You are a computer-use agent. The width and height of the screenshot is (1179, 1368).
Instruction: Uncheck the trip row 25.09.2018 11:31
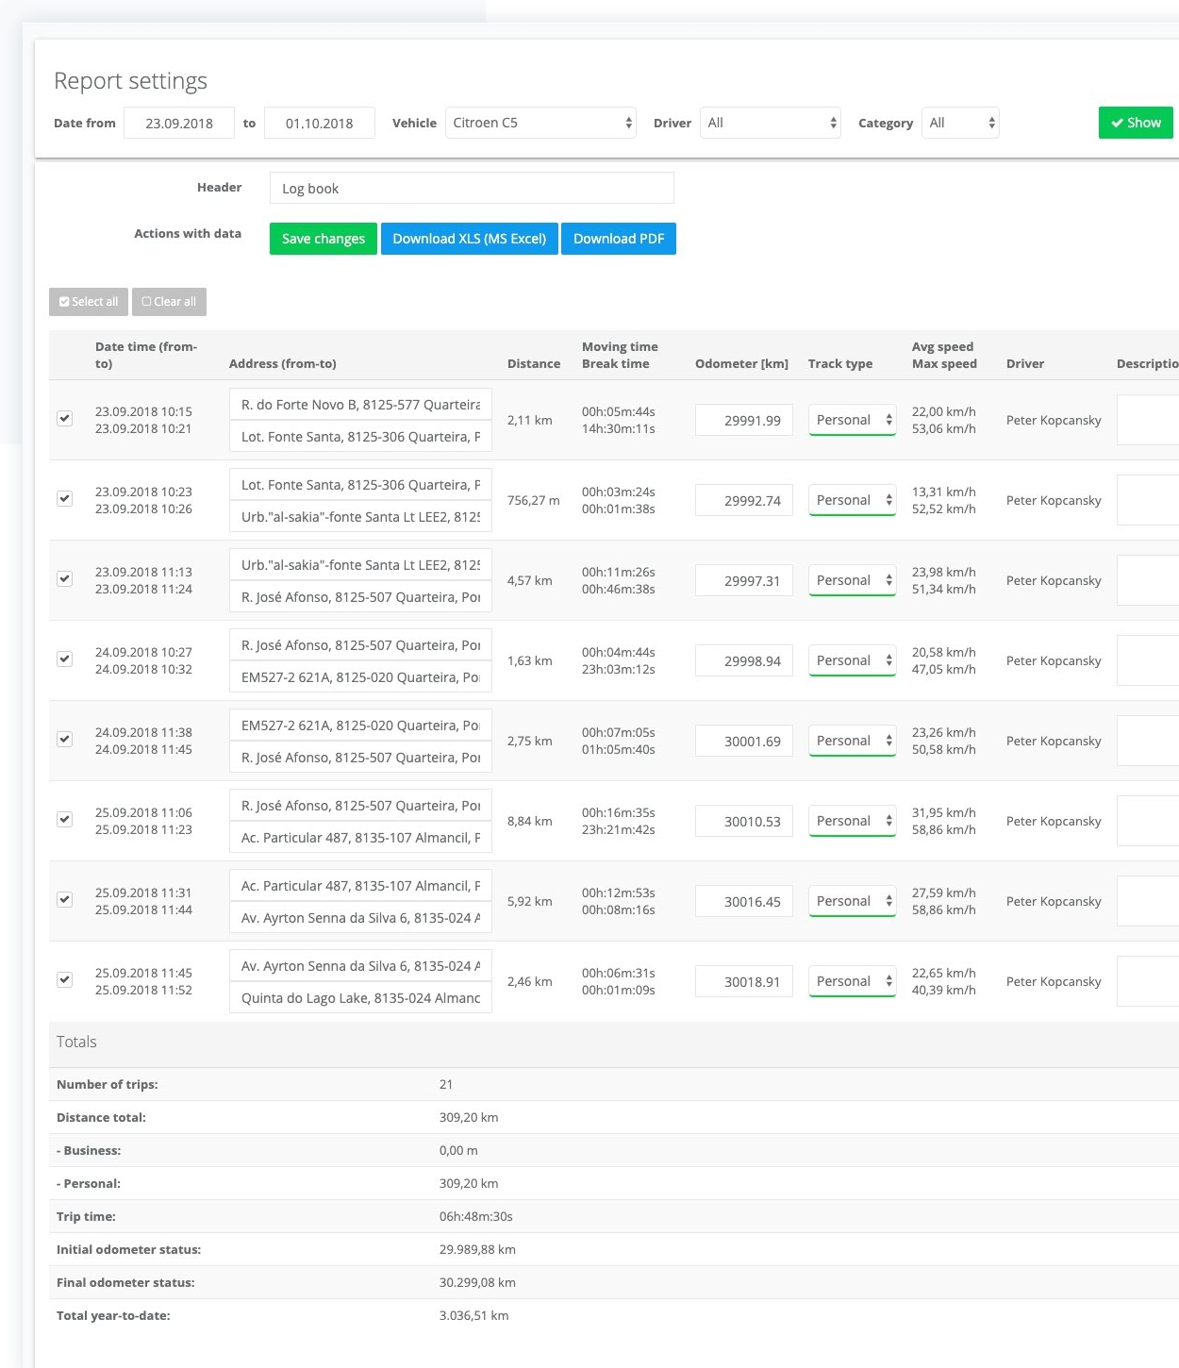coord(65,899)
